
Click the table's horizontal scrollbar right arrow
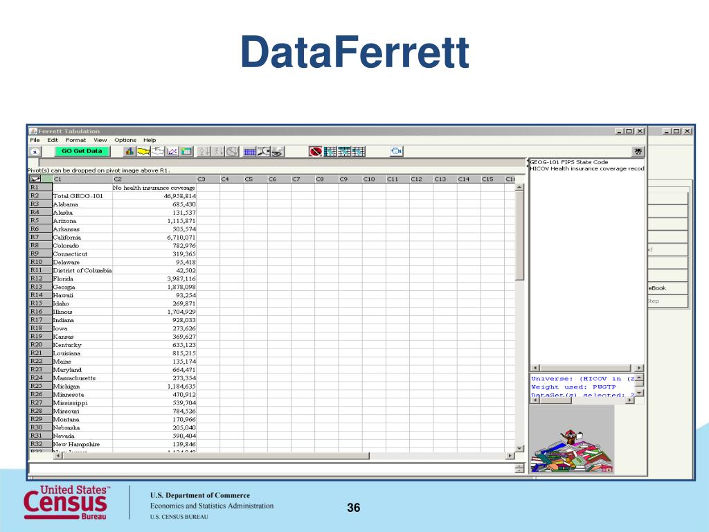510,456
